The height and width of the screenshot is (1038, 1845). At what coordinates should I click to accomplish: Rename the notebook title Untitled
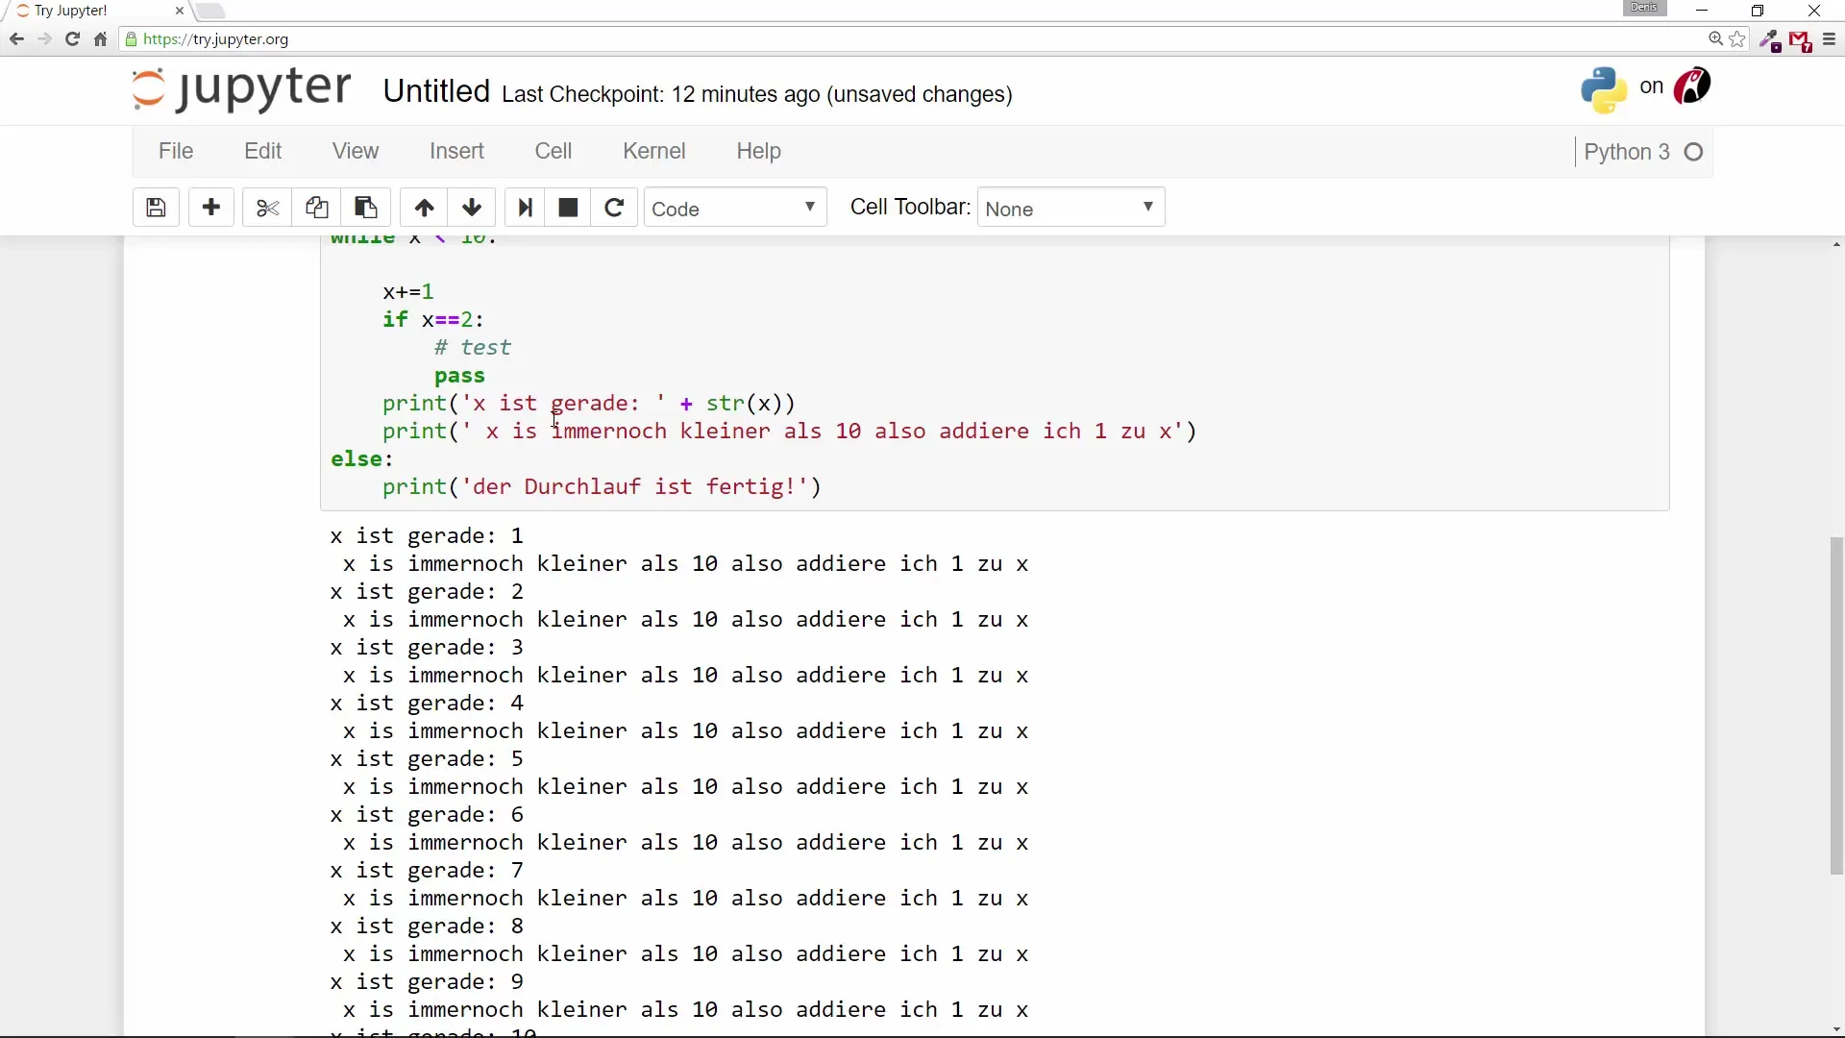(436, 91)
